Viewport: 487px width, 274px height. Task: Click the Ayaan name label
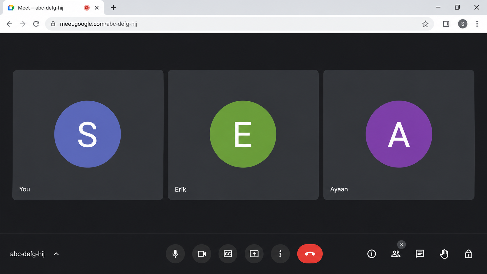click(x=339, y=189)
